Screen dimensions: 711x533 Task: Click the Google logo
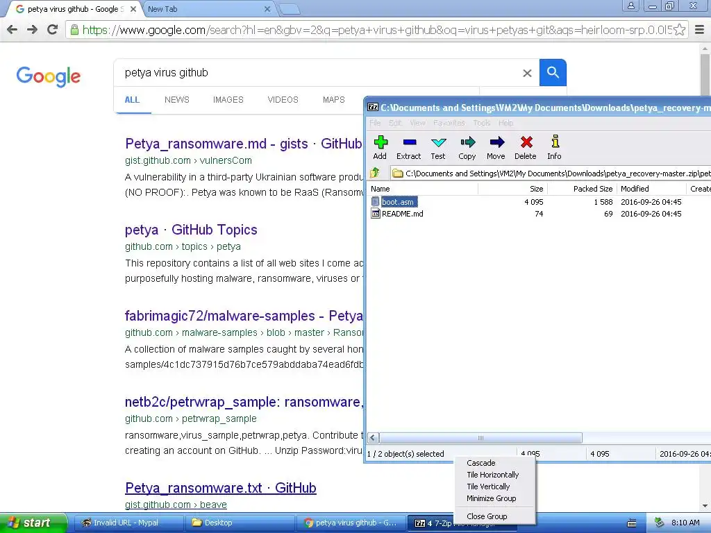pos(49,76)
